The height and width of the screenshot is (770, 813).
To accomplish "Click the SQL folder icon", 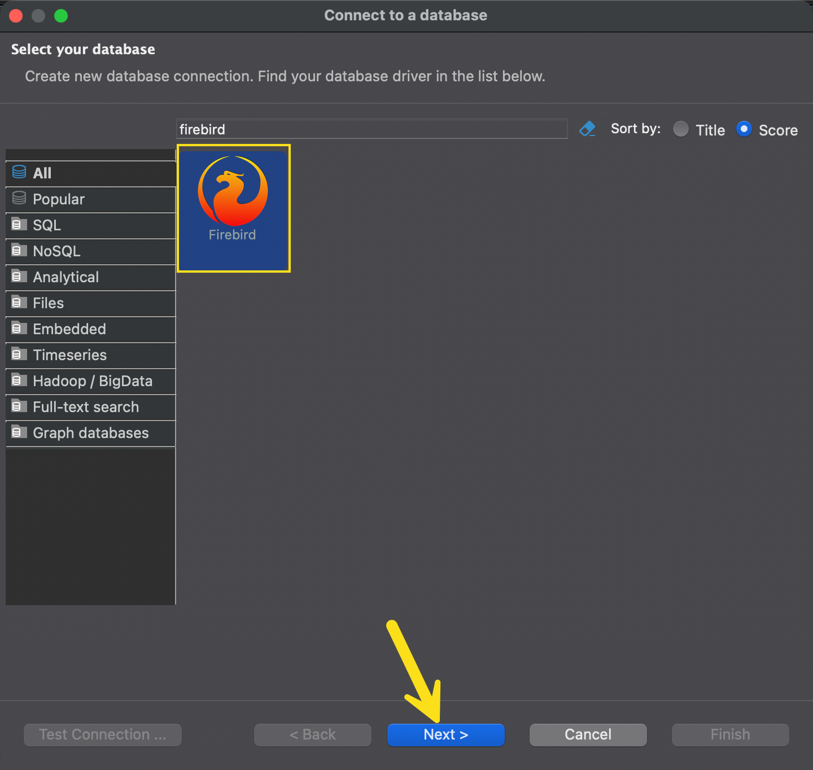I will tap(19, 224).
